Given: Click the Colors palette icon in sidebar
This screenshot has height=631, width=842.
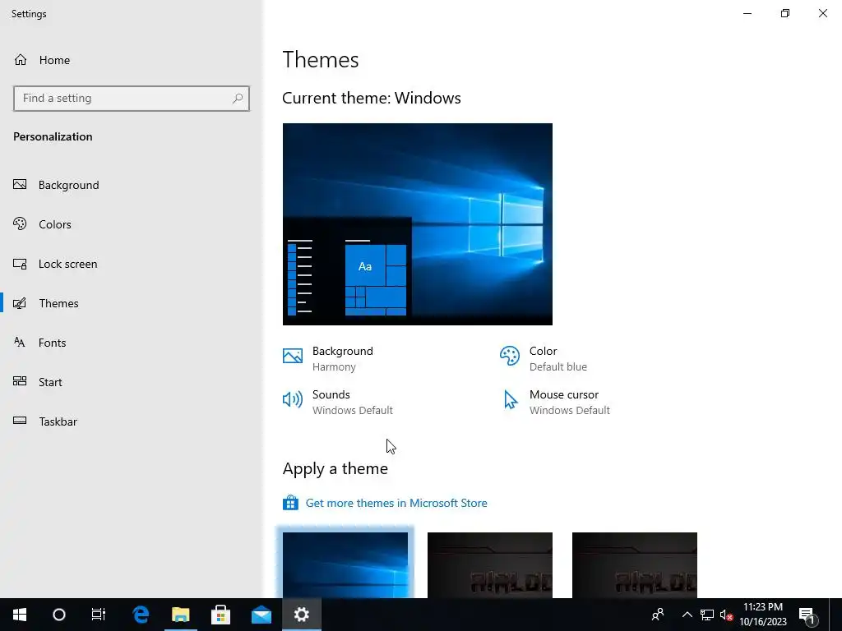Looking at the screenshot, I should pos(20,223).
